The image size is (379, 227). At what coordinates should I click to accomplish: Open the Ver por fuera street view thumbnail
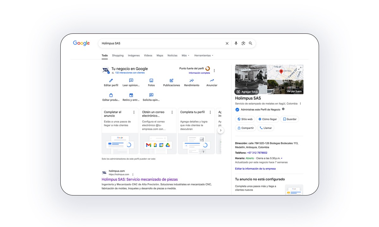pos(285,87)
